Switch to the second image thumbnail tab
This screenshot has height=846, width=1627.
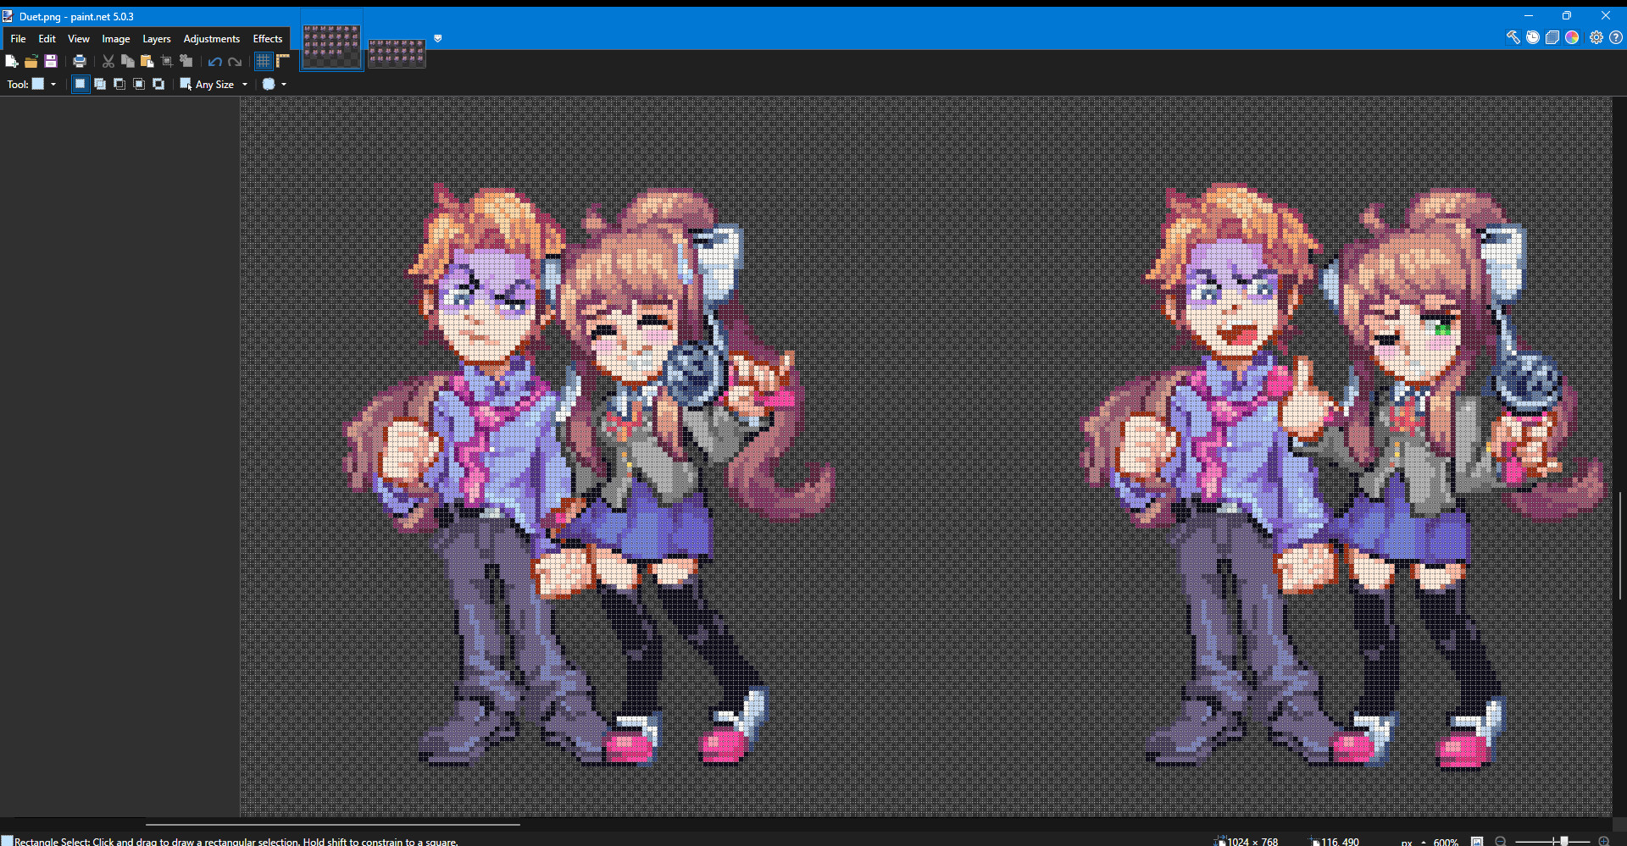tap(397, 53)
